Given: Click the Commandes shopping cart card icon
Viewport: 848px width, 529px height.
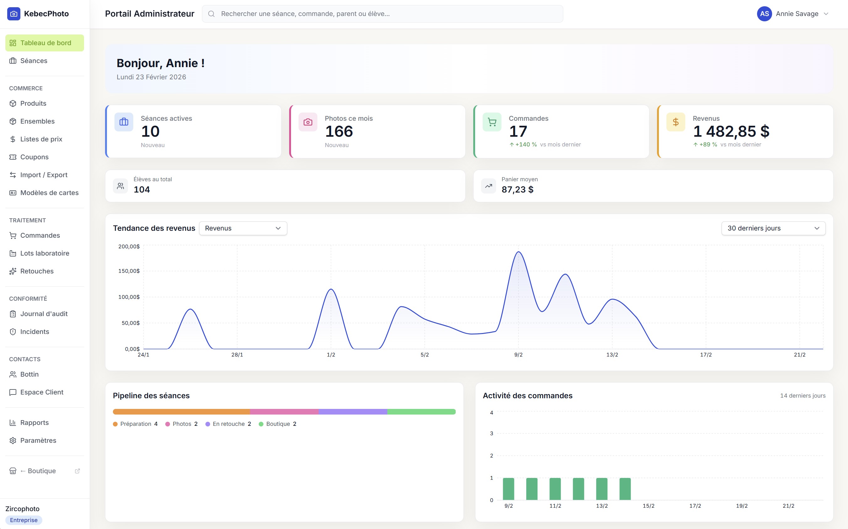Looking at the screenshot, I should point(492,122).
